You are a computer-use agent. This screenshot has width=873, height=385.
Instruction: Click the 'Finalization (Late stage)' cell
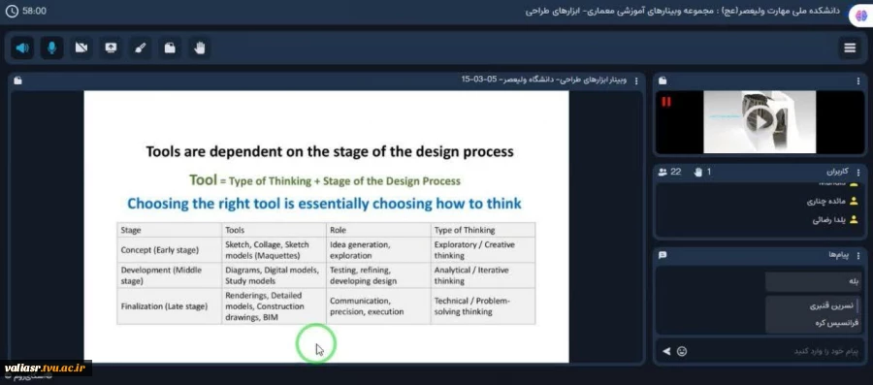[x=169, y=306]
